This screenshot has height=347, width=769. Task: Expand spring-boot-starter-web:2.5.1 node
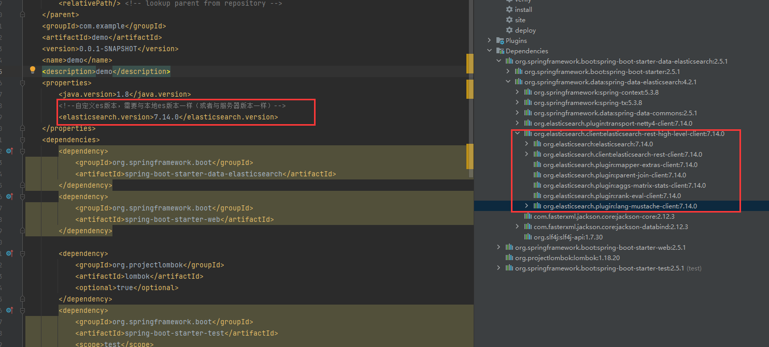[499, 247]
